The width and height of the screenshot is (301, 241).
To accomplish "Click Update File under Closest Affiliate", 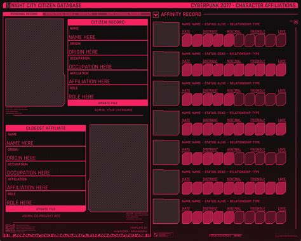I will tap(46, 209).
